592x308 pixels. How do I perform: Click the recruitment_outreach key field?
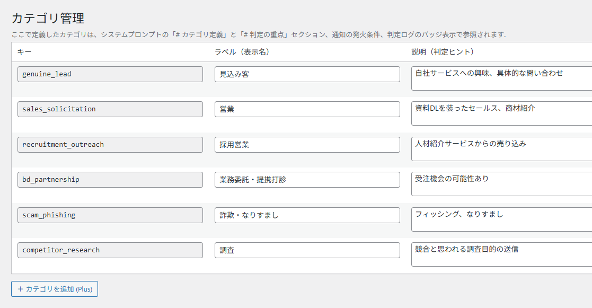[110, 145]
